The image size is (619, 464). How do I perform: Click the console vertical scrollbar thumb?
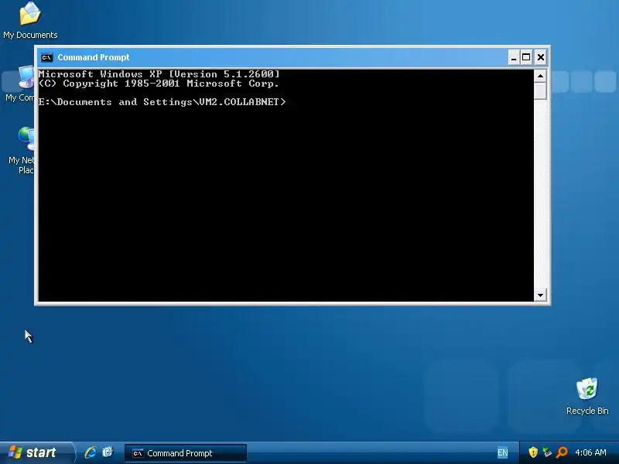point(540,90)
